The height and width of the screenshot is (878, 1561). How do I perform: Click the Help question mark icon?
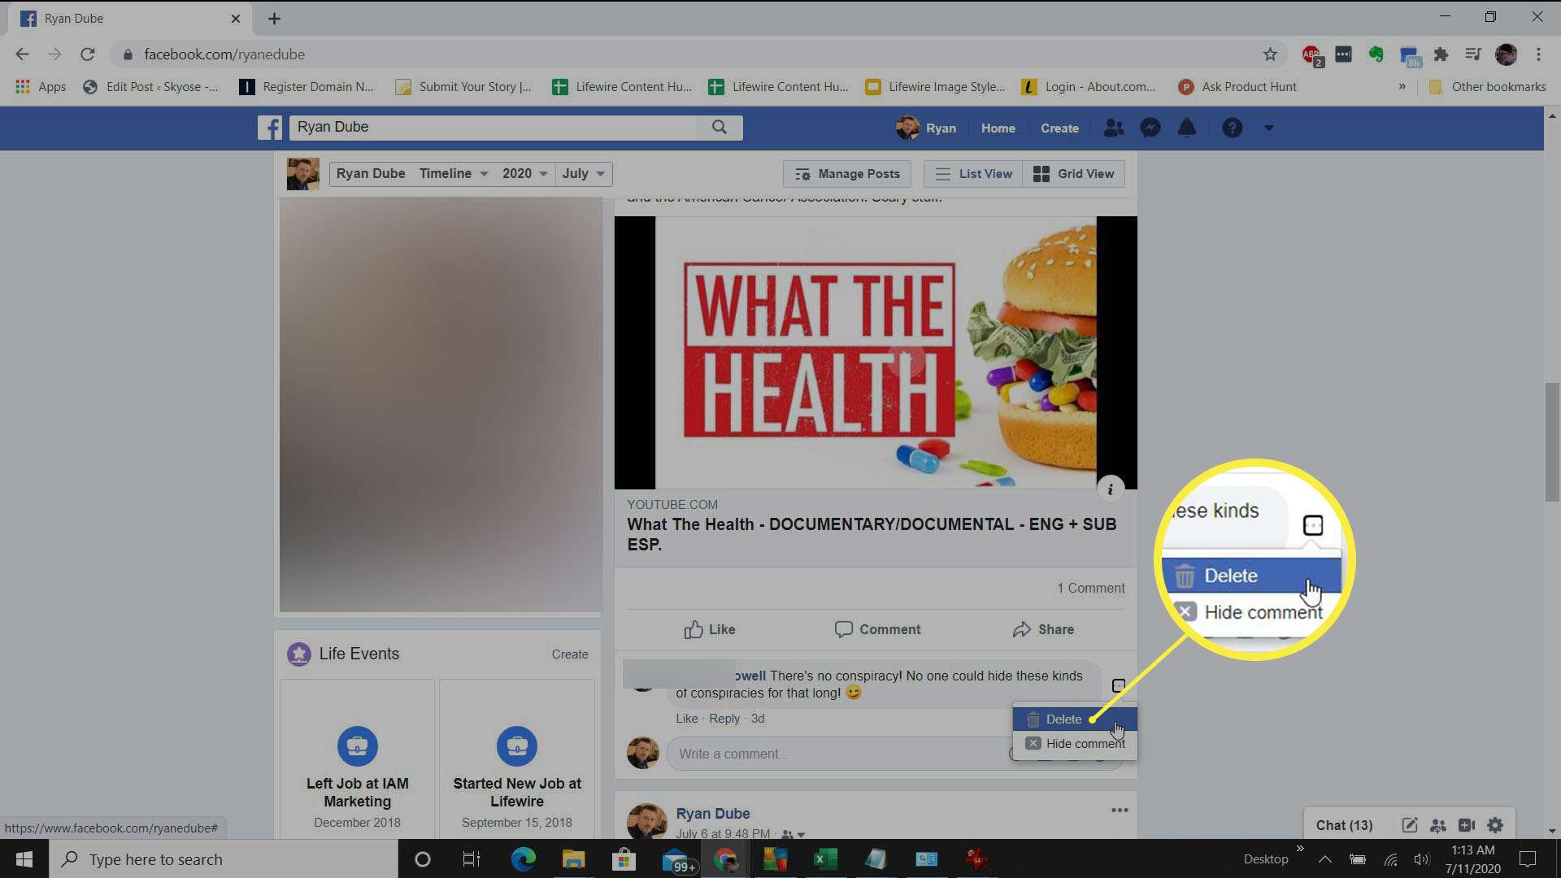1233,128
